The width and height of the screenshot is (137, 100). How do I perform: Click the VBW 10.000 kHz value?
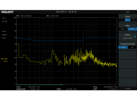71,89
